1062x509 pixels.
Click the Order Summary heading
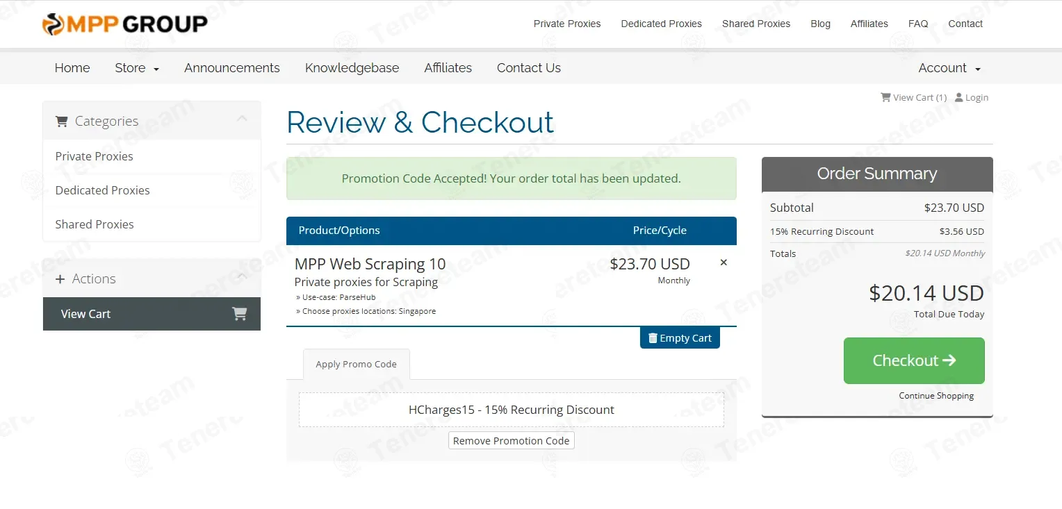[877, 174]
